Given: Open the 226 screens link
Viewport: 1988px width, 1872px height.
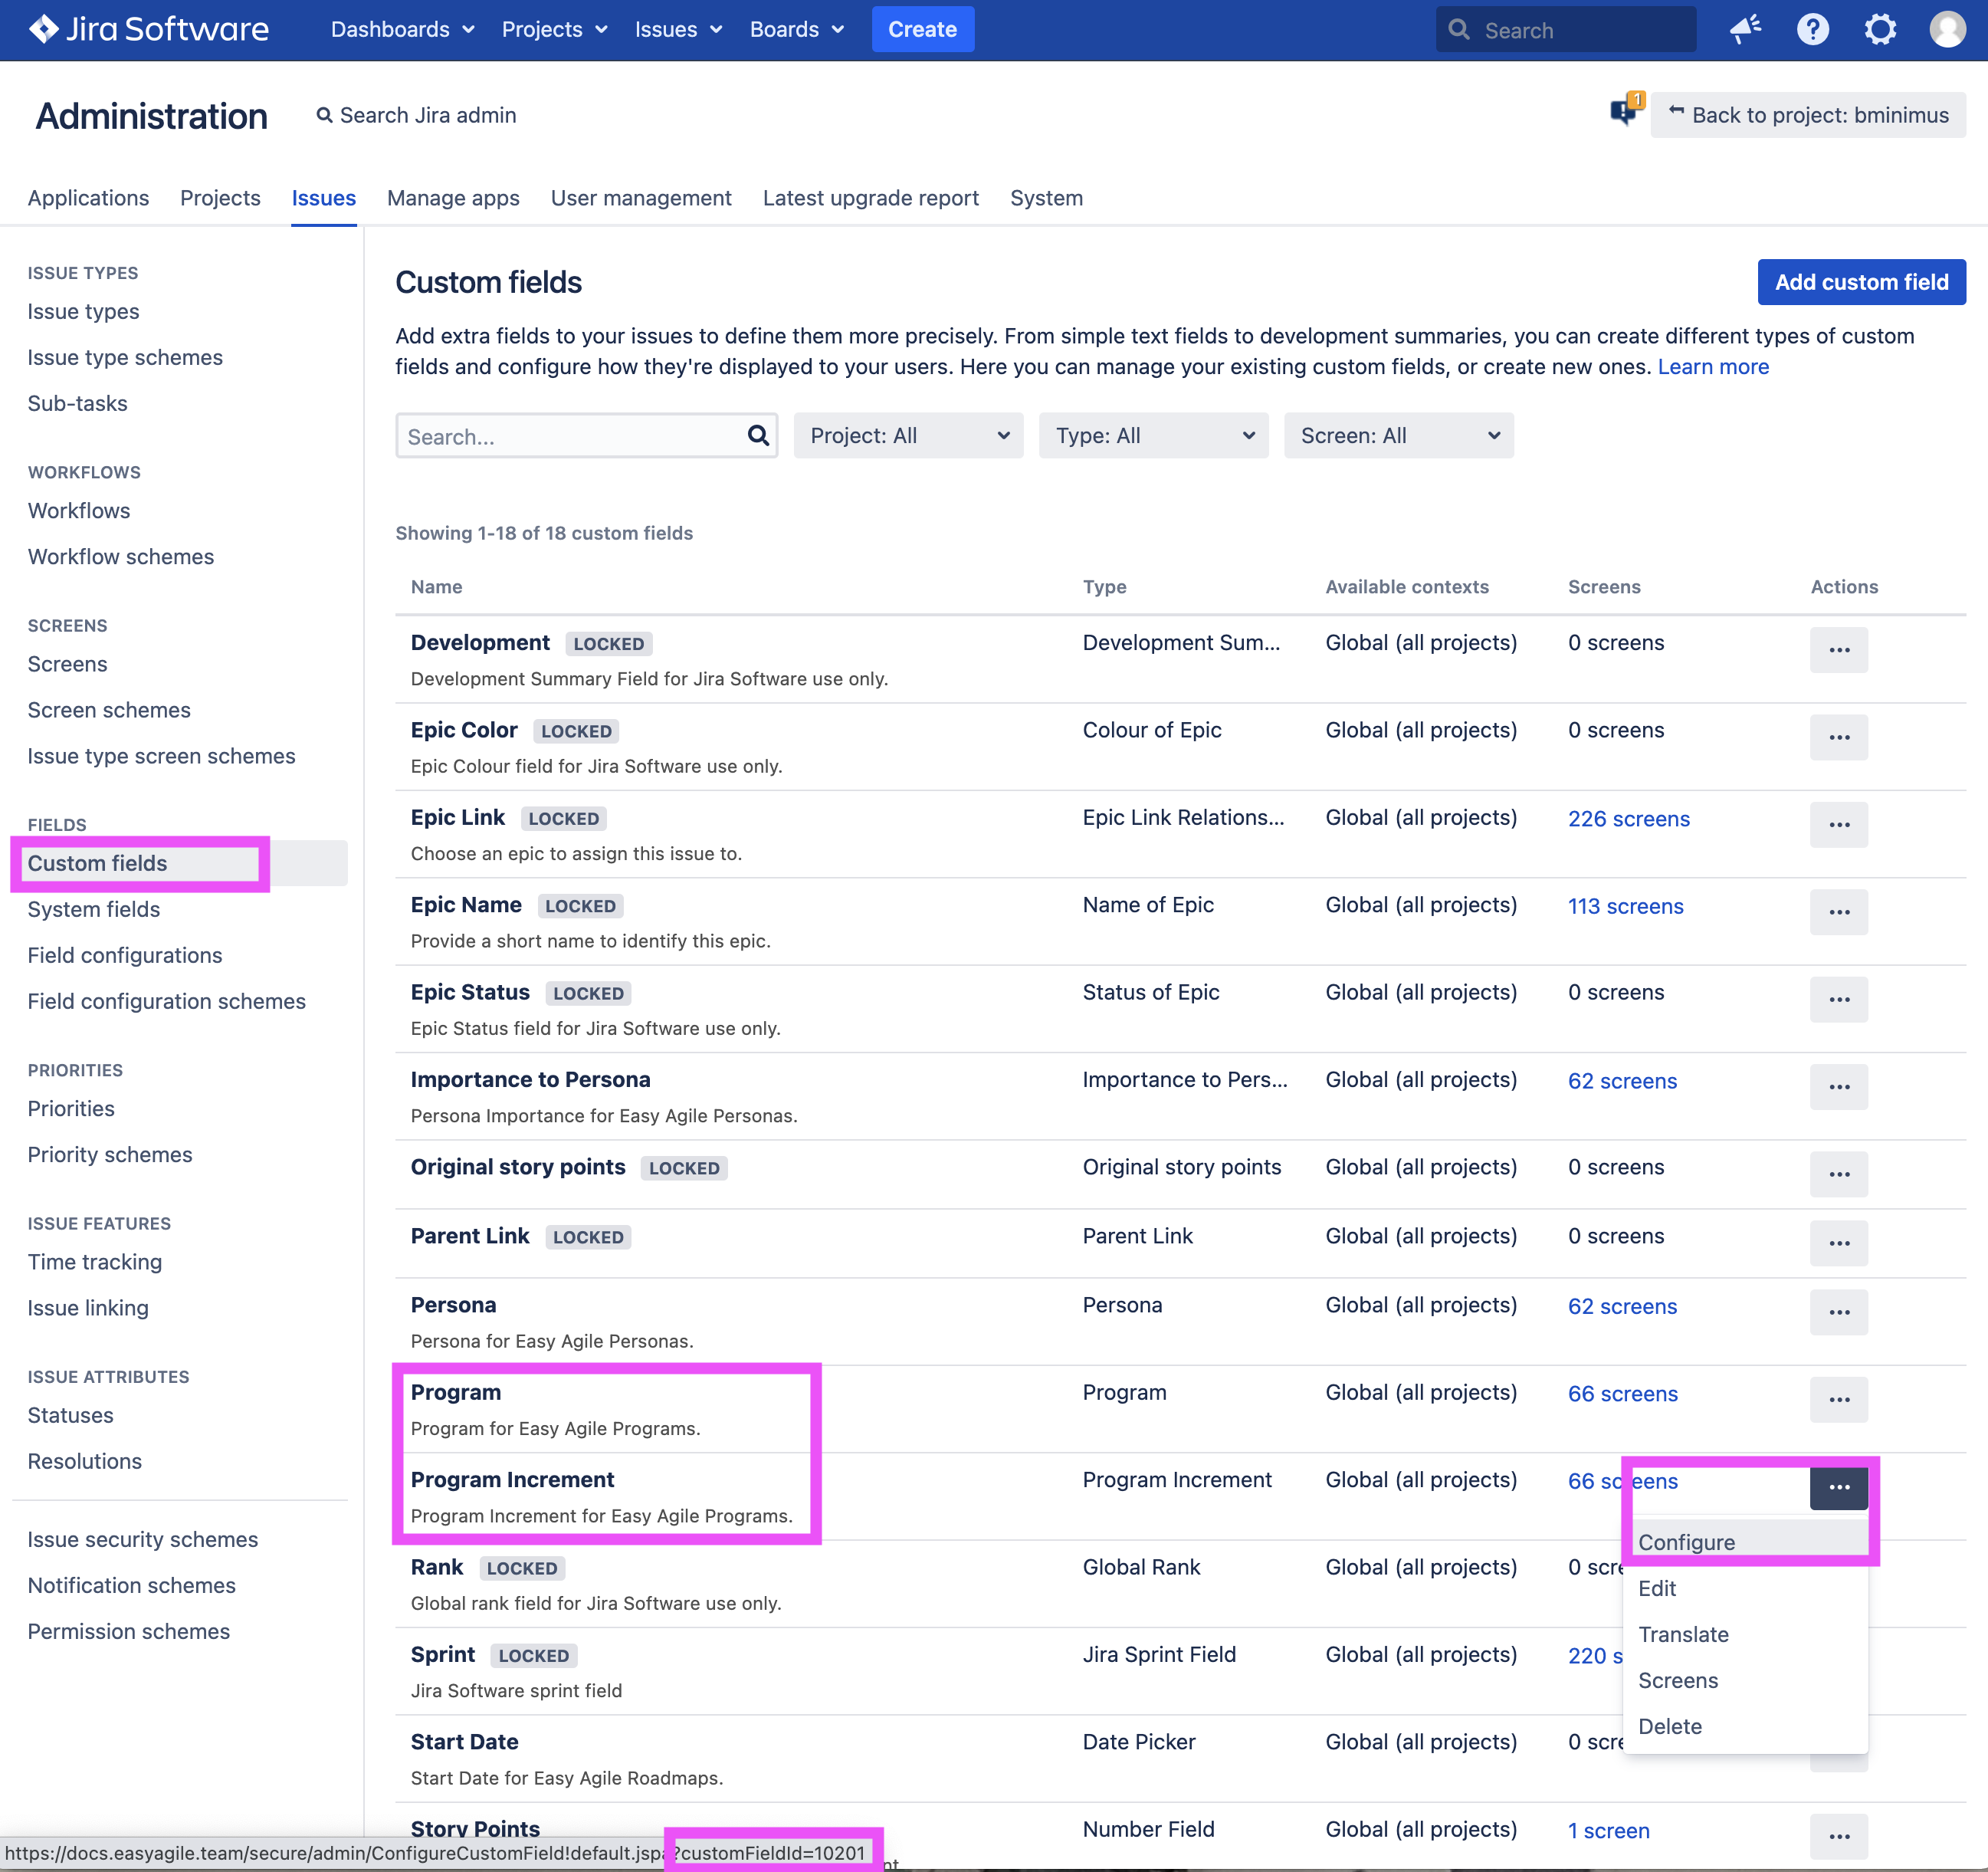Looking at the screenshot, I should [x=1628, y=819].
